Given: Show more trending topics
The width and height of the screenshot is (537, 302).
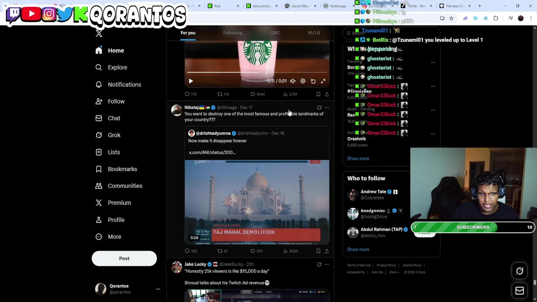Looking at the screenshot, I should tap(358, 159).
